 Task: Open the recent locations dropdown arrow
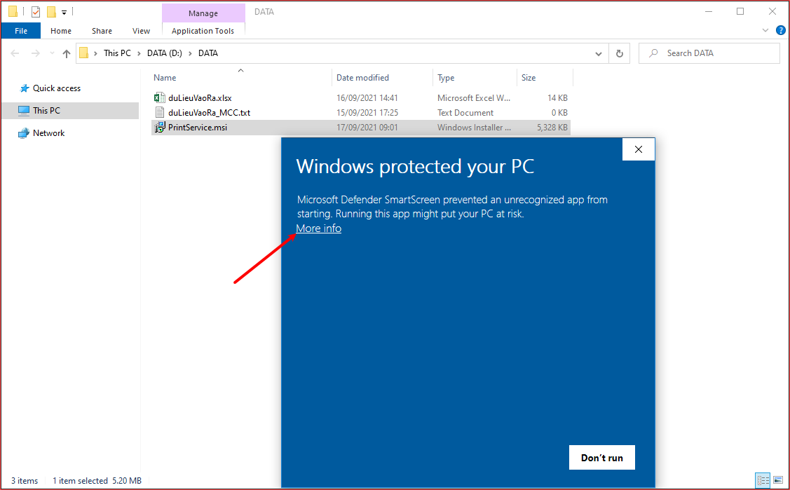(x=52, y=53)
